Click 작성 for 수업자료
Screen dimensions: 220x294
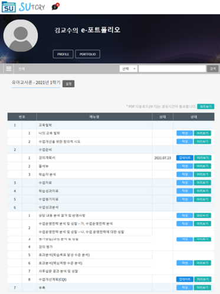tap(185, 183)
